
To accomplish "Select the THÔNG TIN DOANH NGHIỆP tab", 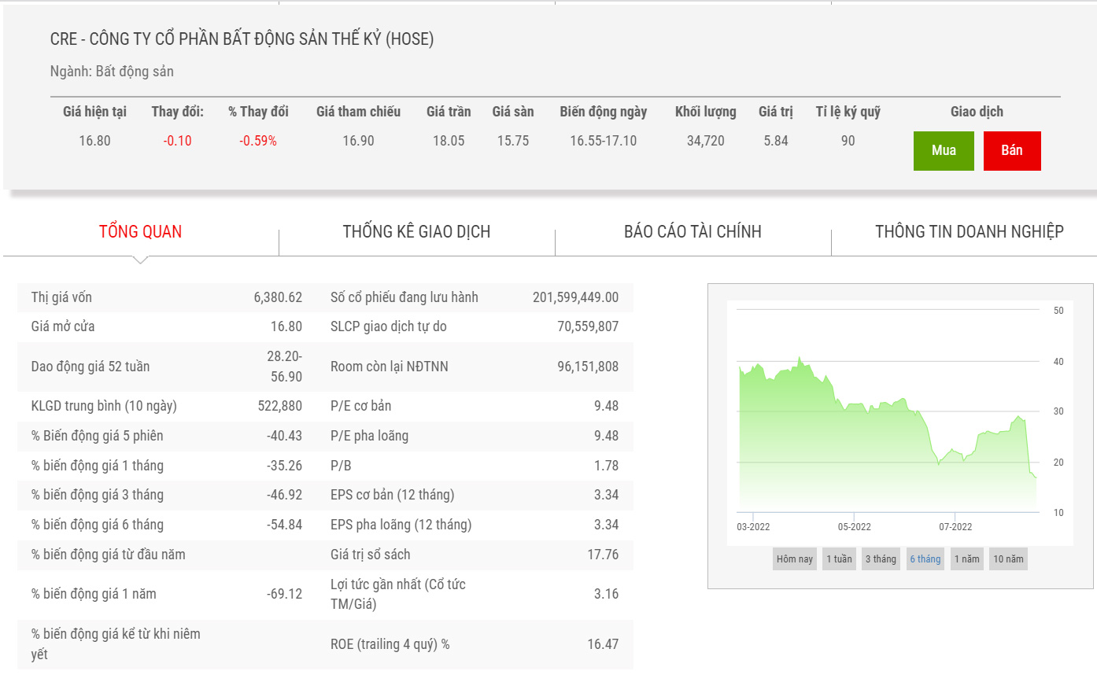I will tap(969, 231).
